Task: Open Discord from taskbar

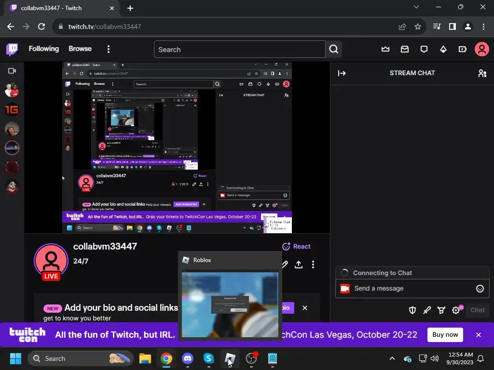Action: click(x=188, y=358)
